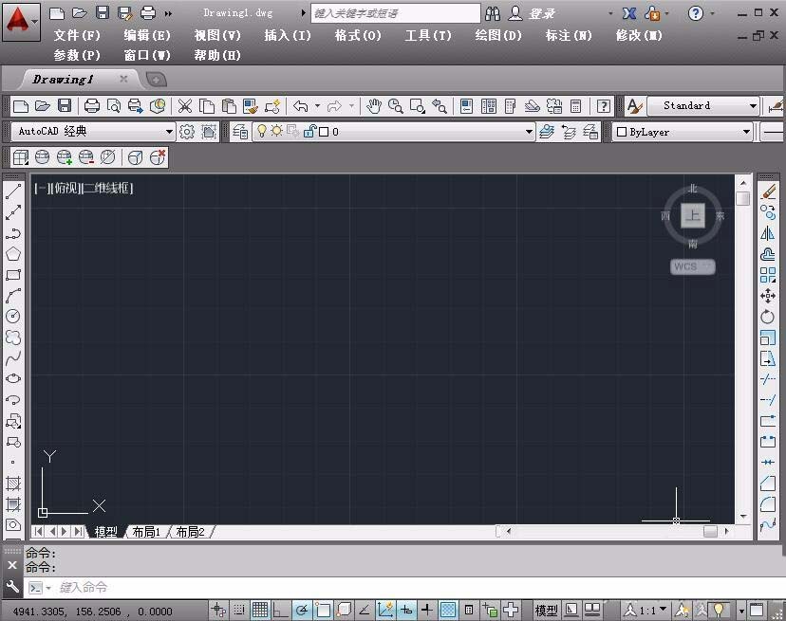Select the Revision Cloud tool
The width and height of the screenshot is (786, 621).
(13, 338)
